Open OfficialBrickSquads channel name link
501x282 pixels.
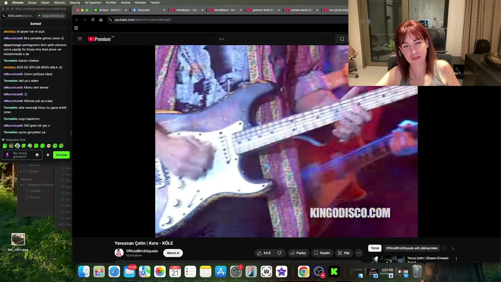[x=142, y=251]
